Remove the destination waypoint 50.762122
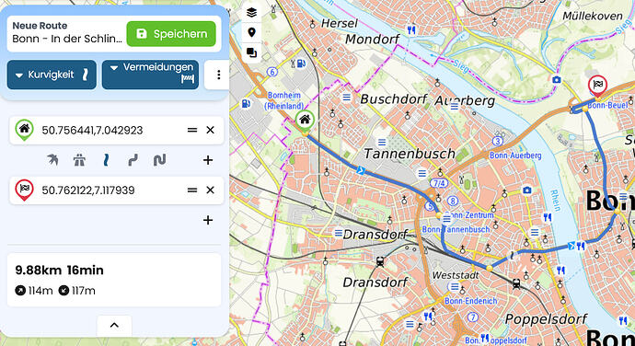Screen dimensions: 635x346 [210, 190]
